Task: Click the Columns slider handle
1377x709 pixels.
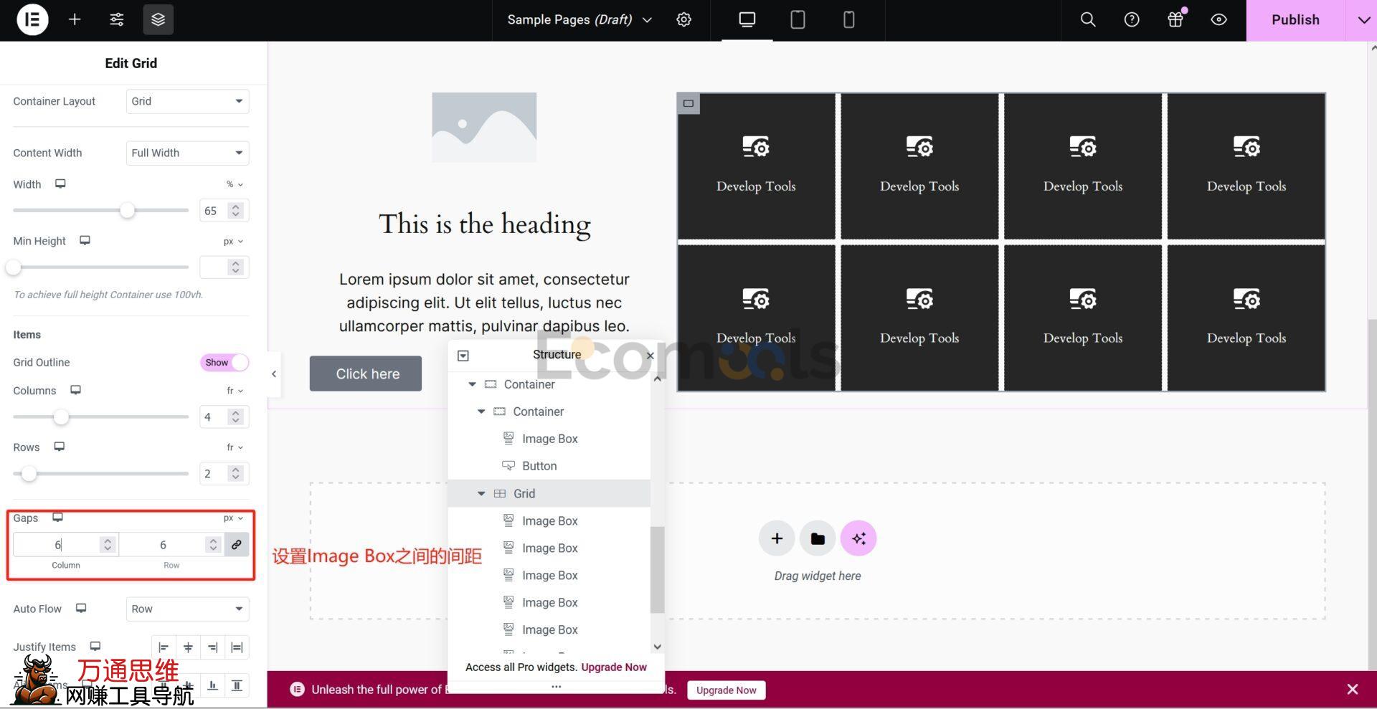Action: pos(62,417)
